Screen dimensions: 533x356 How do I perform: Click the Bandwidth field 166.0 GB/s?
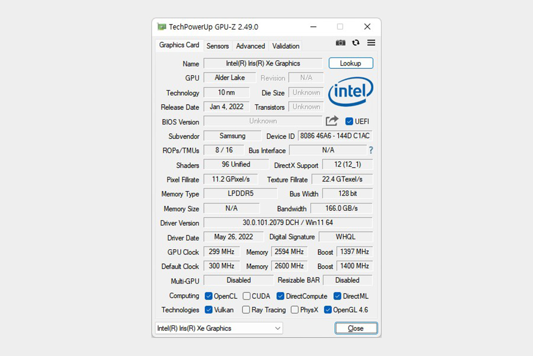click(342, 208)
